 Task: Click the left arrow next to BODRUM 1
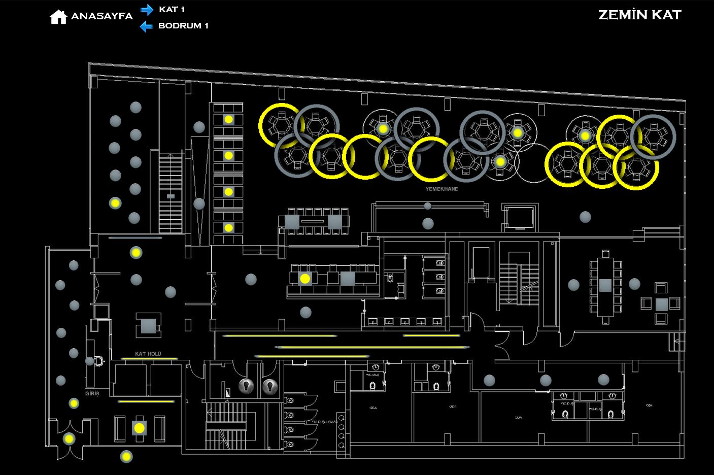coord(146,26)
